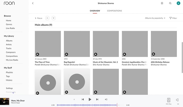Click artist name Shiv Kumar Sharma
The width and height of the screenshot is (183, 107).
click(x=101, y=65)
